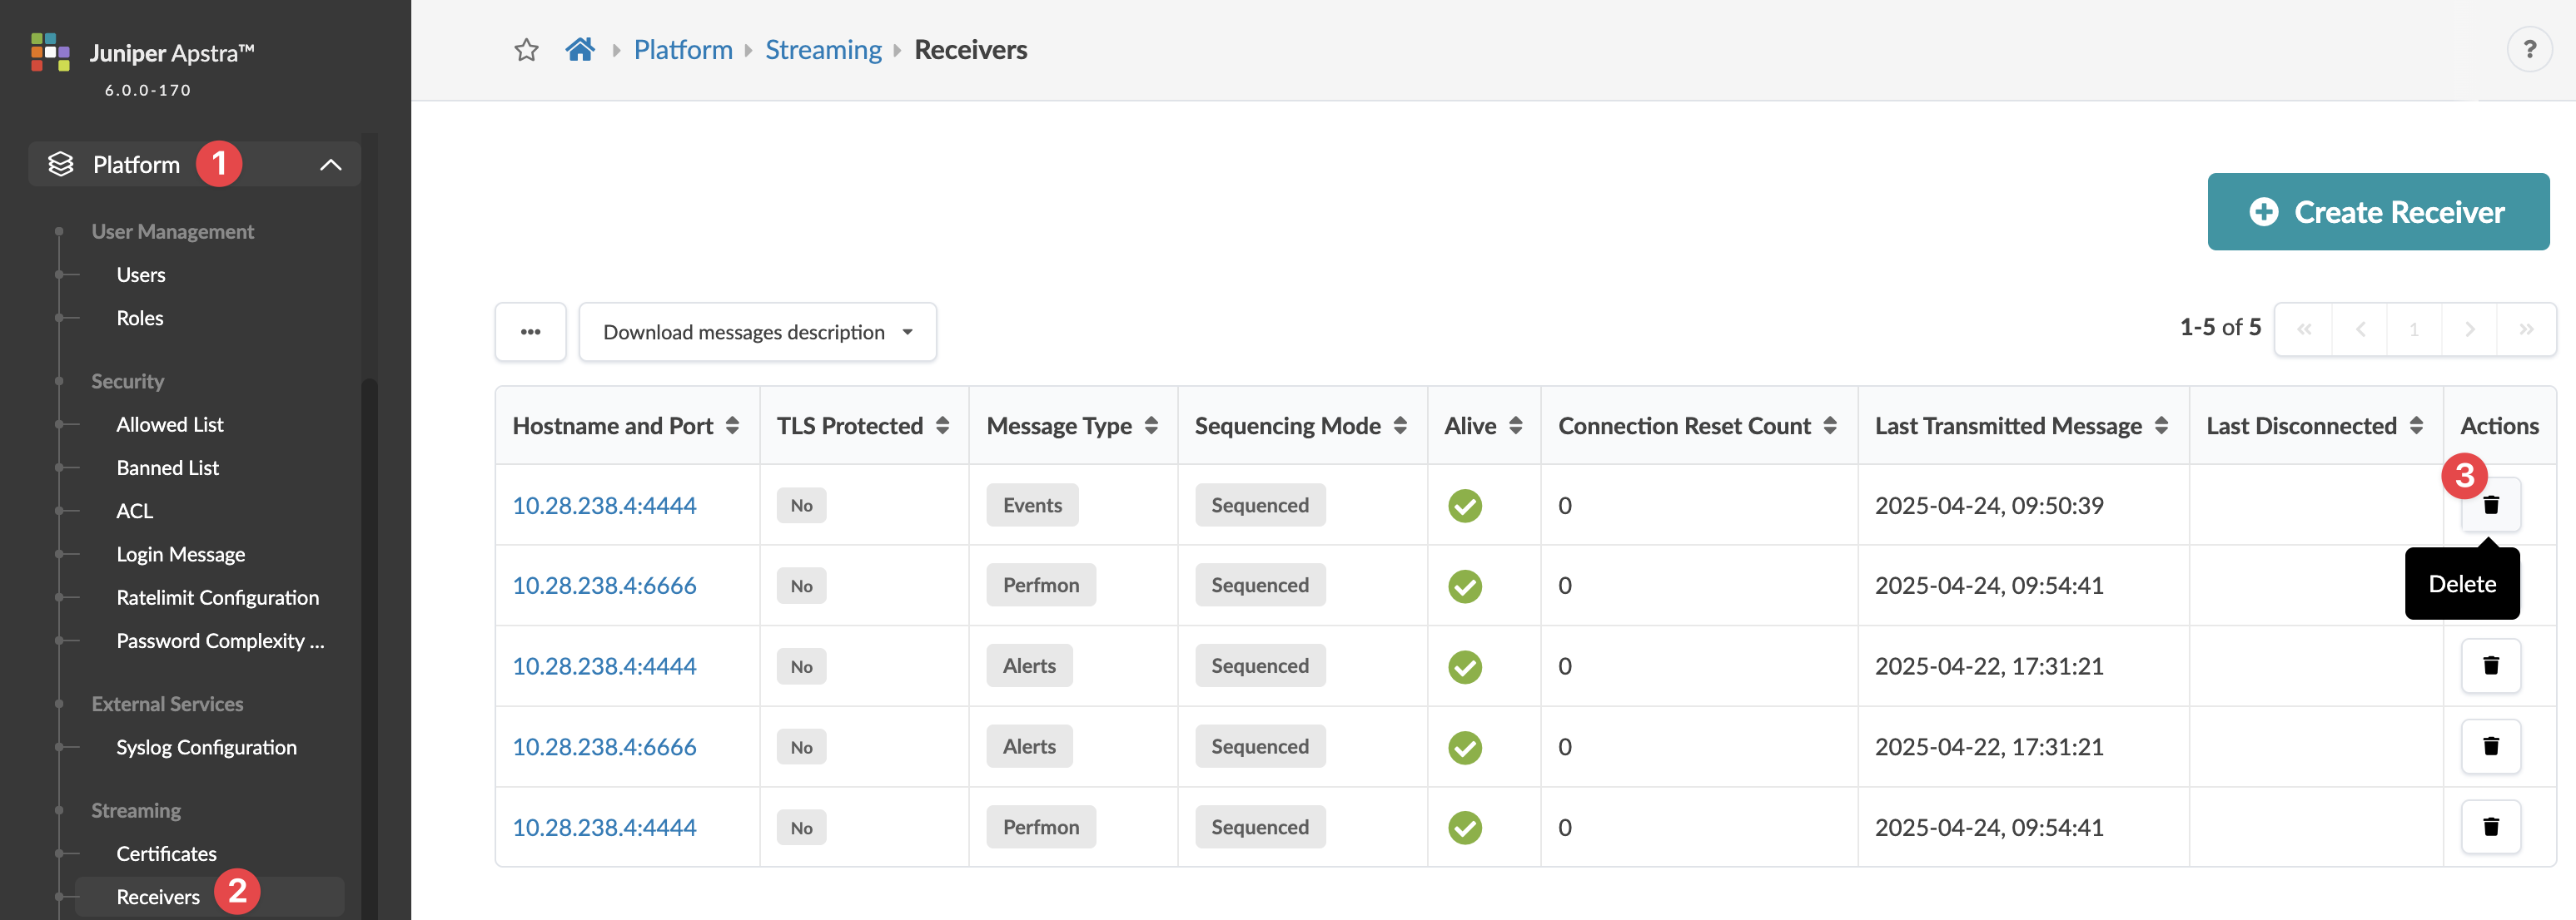Sort by Hostname and Port column
Screen dimensions: 2576x920
(x=732, y=427)
